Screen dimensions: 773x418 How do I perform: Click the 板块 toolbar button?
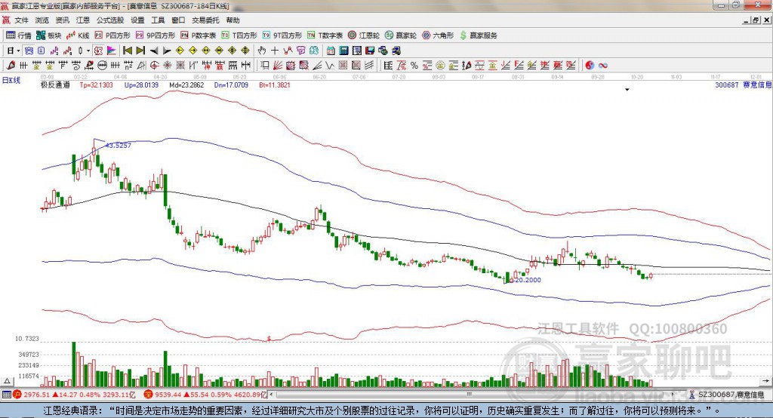(x=49, y=35)
